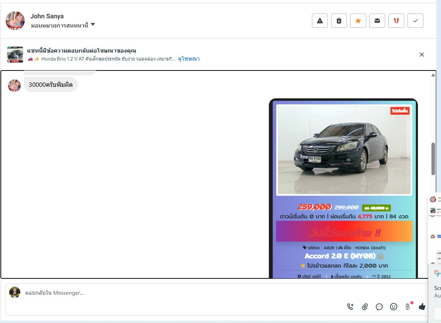
Task: Mark conversation as spam with warning icon
Action: click(x=320, y=21)
